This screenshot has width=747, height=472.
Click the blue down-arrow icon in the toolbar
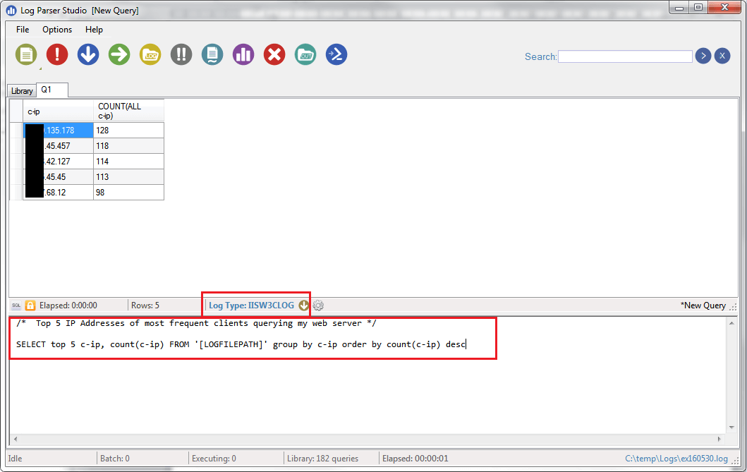tap(88, 55)
